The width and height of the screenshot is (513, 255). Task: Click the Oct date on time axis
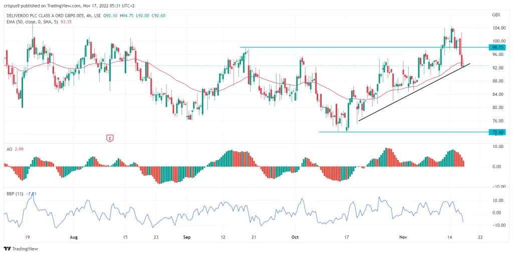[295, 237]
